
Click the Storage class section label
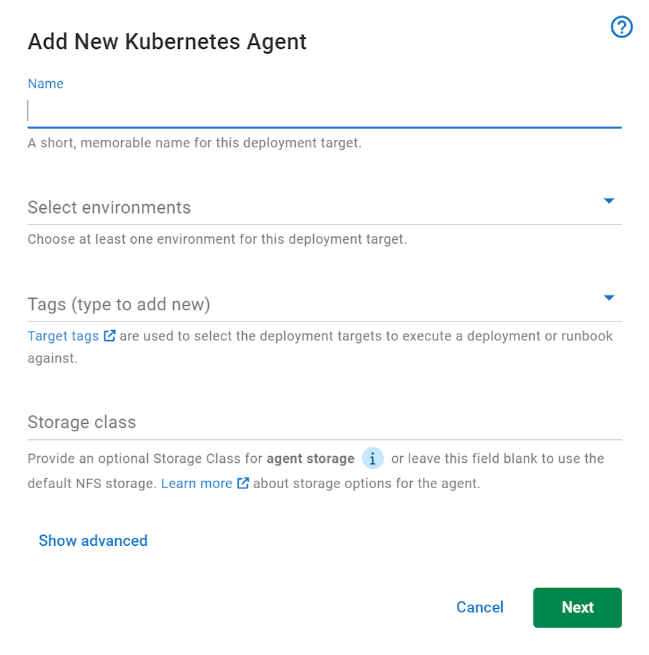[x=82, y=423]
